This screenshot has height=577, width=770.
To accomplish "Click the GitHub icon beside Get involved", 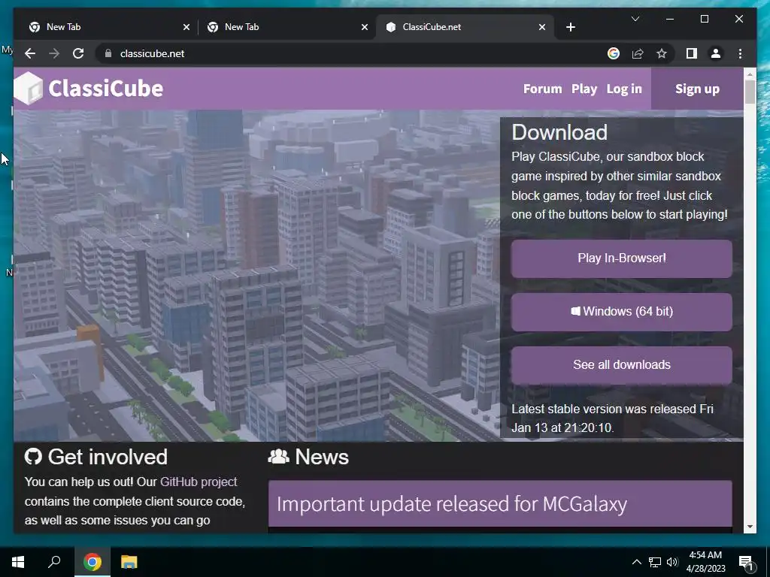I will point(33,457).
